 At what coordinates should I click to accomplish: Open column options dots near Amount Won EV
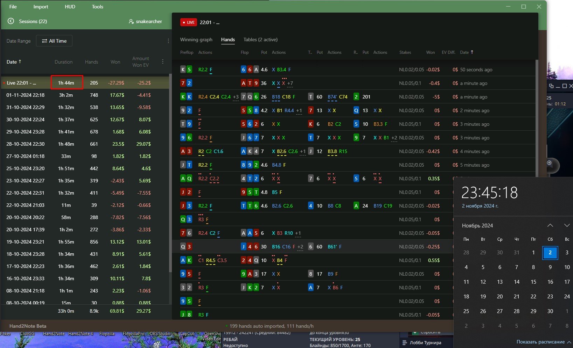(163, 61)
